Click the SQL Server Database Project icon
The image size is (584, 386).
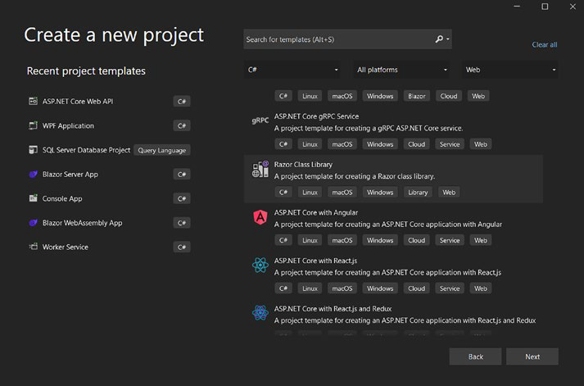click(33, 150)
